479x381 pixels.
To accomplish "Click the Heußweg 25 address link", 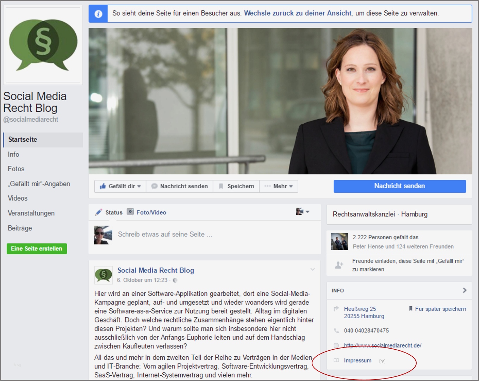I will (x=364, y=313).
